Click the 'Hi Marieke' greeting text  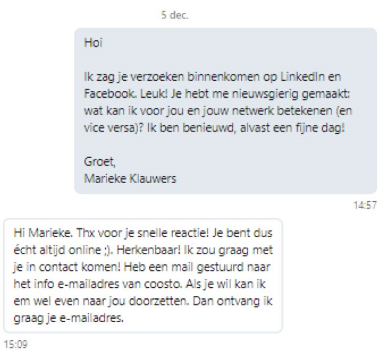click(43, 233)
